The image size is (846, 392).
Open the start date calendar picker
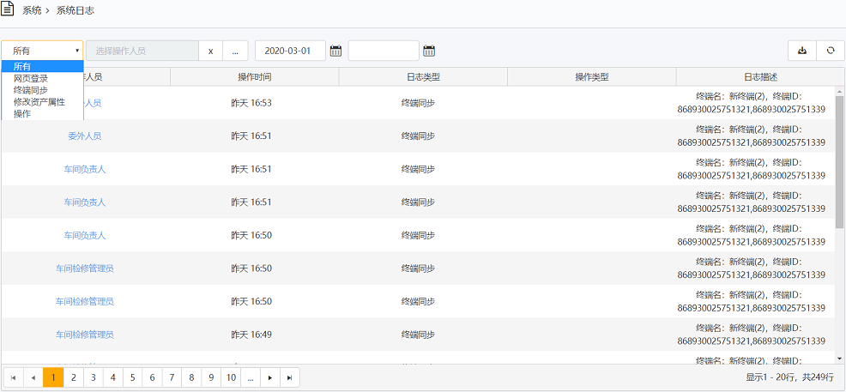pos(335,51)
